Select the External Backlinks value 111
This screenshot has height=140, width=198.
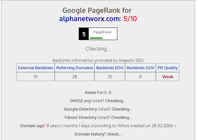point(36,77)
